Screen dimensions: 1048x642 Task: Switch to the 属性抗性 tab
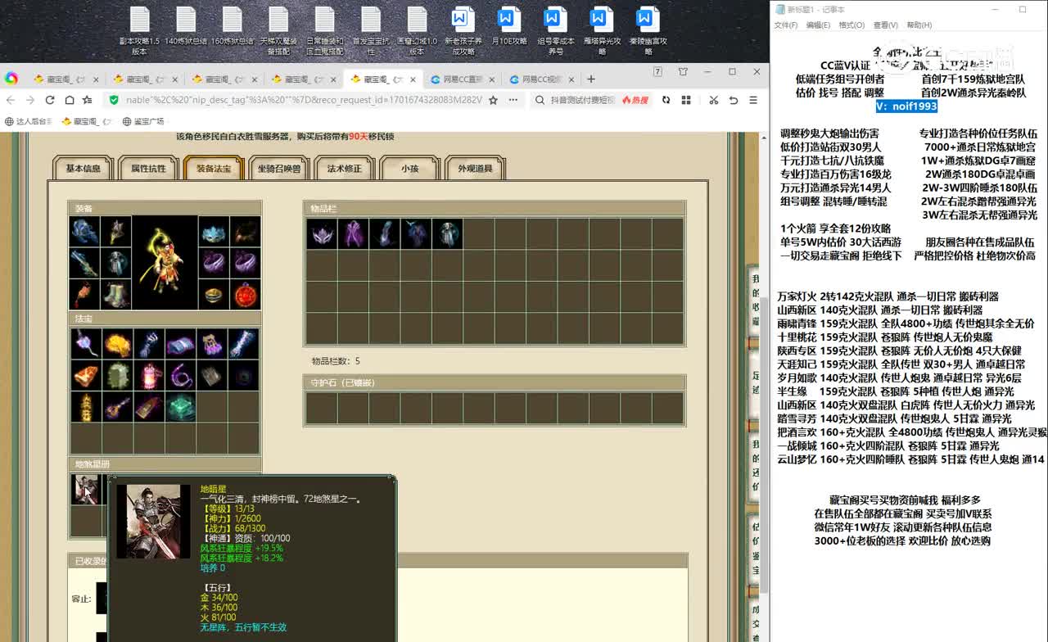tap(148, 168)
